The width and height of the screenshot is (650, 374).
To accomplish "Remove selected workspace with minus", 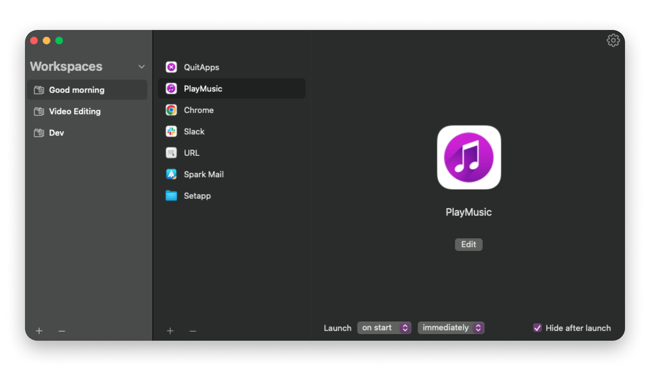I will pyautogui.click(x=62, y=331).
